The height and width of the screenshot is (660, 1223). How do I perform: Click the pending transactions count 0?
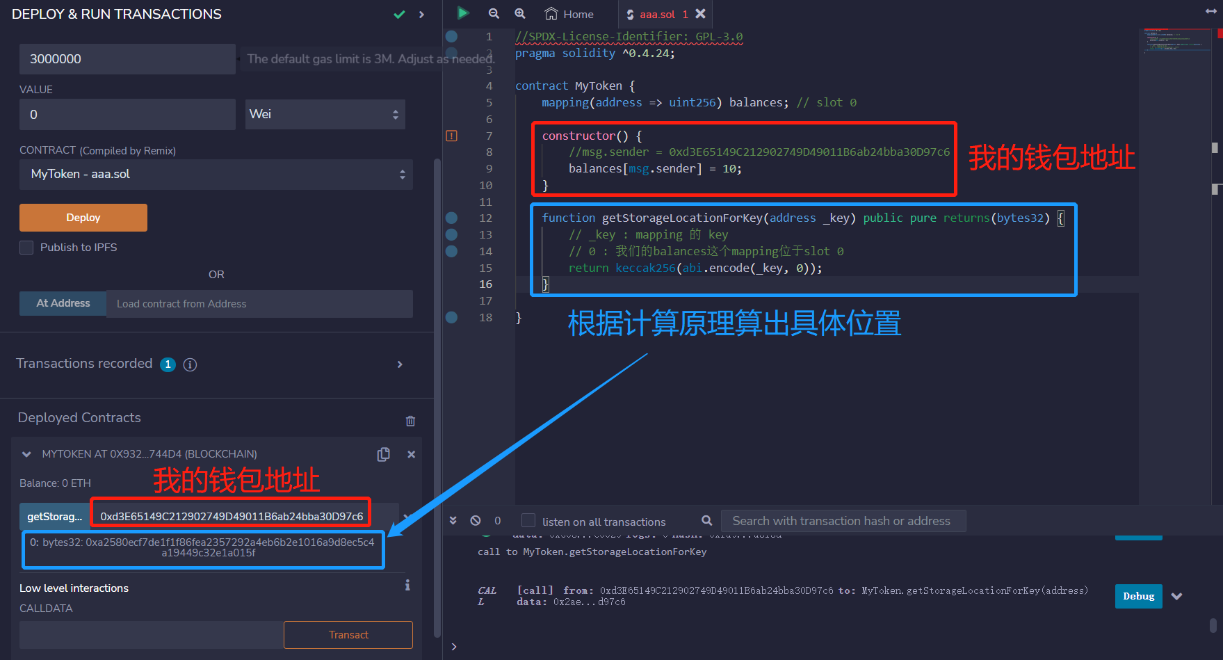click(x=497, y=520)
